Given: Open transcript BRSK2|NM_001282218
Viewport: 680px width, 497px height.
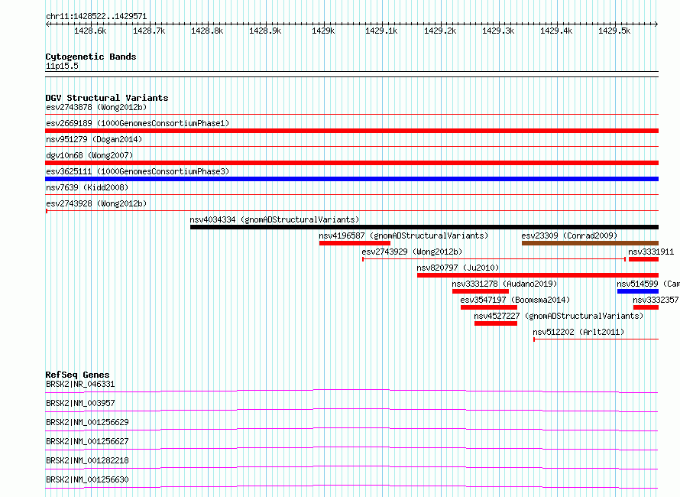Looking at the screenshot, I should [87, 460].
